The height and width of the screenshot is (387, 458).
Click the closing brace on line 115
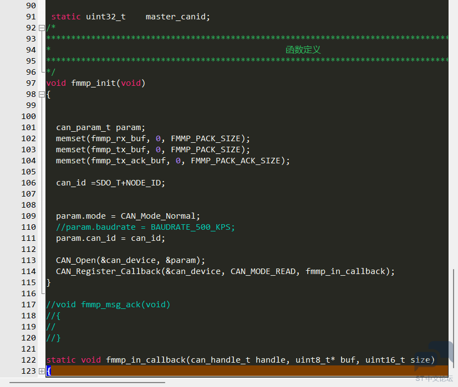(48, 282)
